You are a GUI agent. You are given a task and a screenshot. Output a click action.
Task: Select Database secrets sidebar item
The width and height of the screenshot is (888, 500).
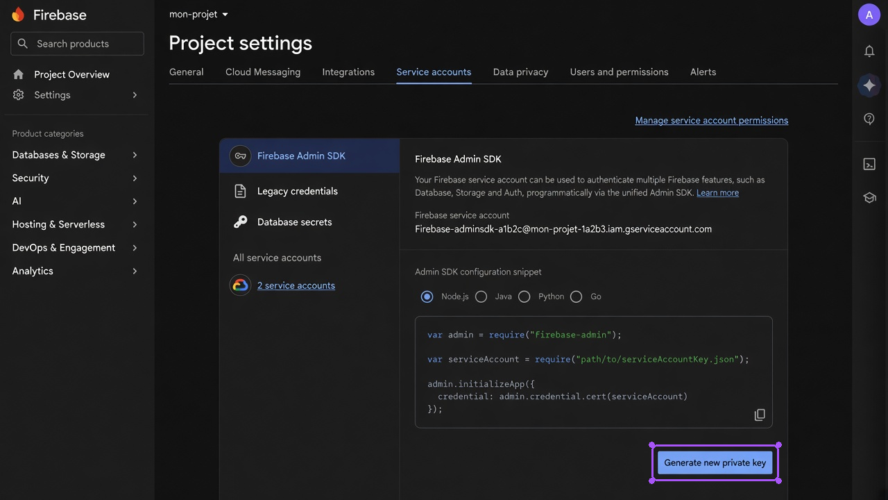pyautogui.click(x=309, y=222)
